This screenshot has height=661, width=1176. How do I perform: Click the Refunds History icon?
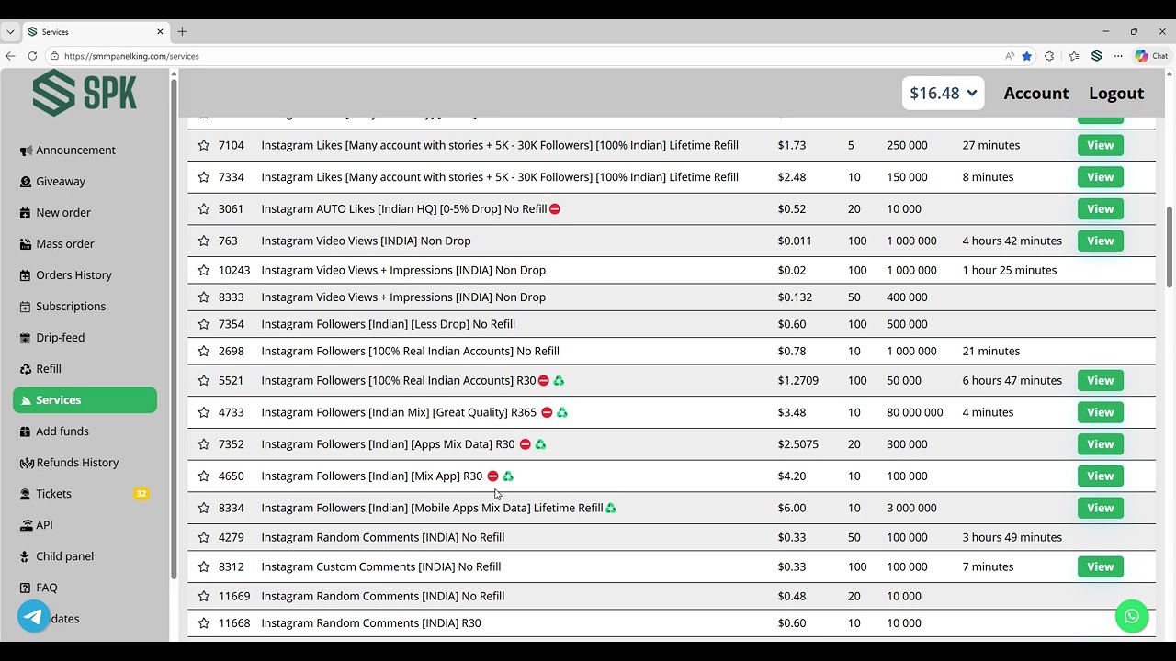tap(26, 463)
